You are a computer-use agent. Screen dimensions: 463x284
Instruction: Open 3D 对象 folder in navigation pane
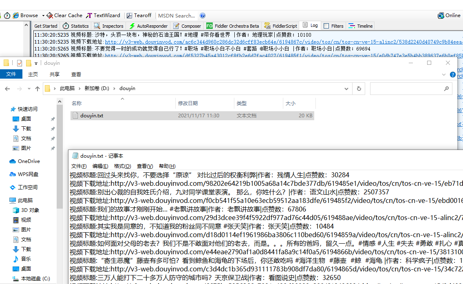(x=26, y=210)
